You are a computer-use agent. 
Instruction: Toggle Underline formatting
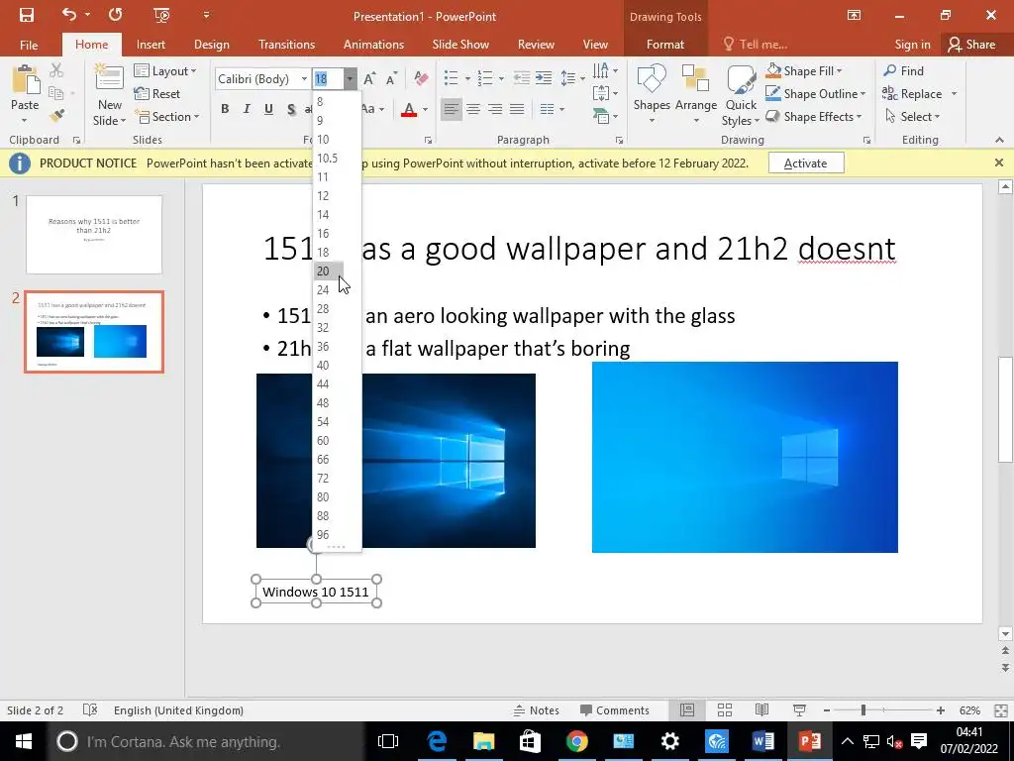click(268, 109)
